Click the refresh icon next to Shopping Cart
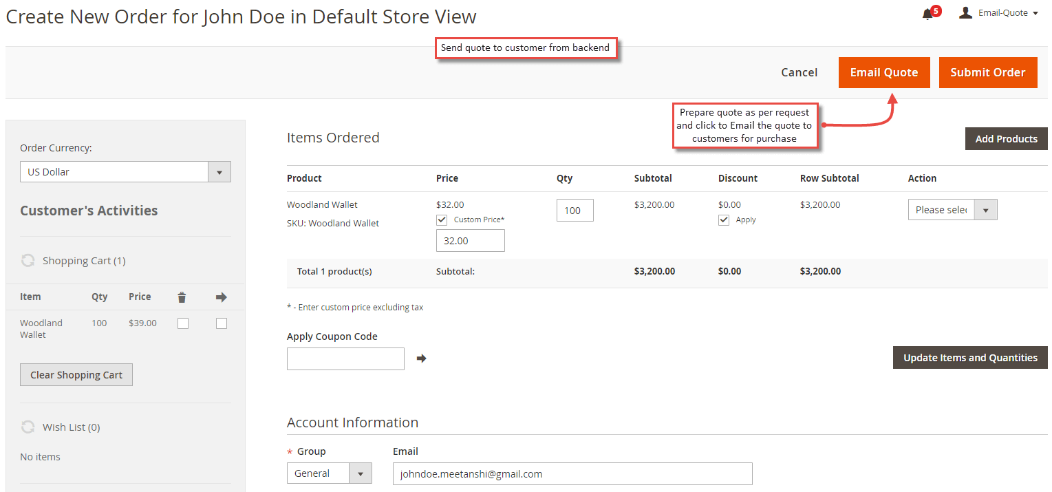 click(28, 260)
